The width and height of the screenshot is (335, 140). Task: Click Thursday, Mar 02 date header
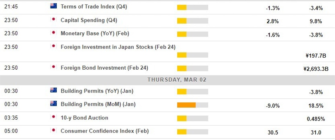pos(177,80)
